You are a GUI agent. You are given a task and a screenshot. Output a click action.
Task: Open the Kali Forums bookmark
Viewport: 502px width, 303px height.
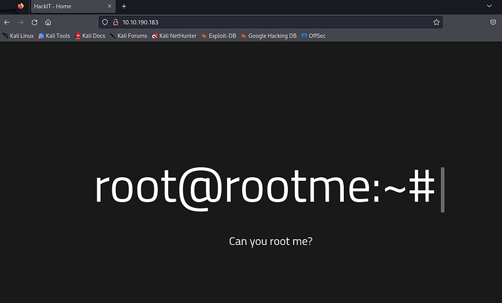point(129,36)
